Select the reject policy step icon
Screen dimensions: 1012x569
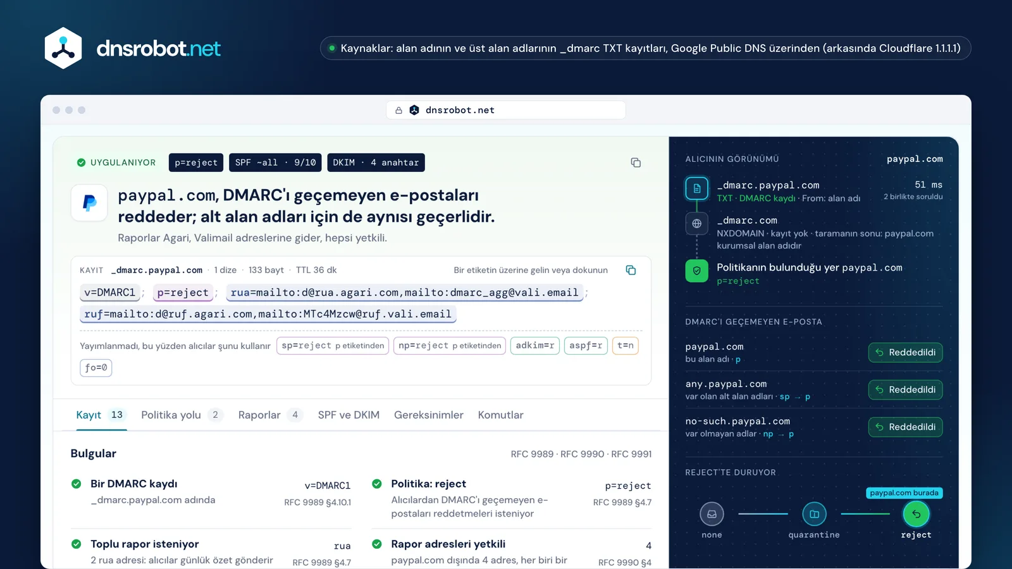pyautogui.click(x=916, y=514)
